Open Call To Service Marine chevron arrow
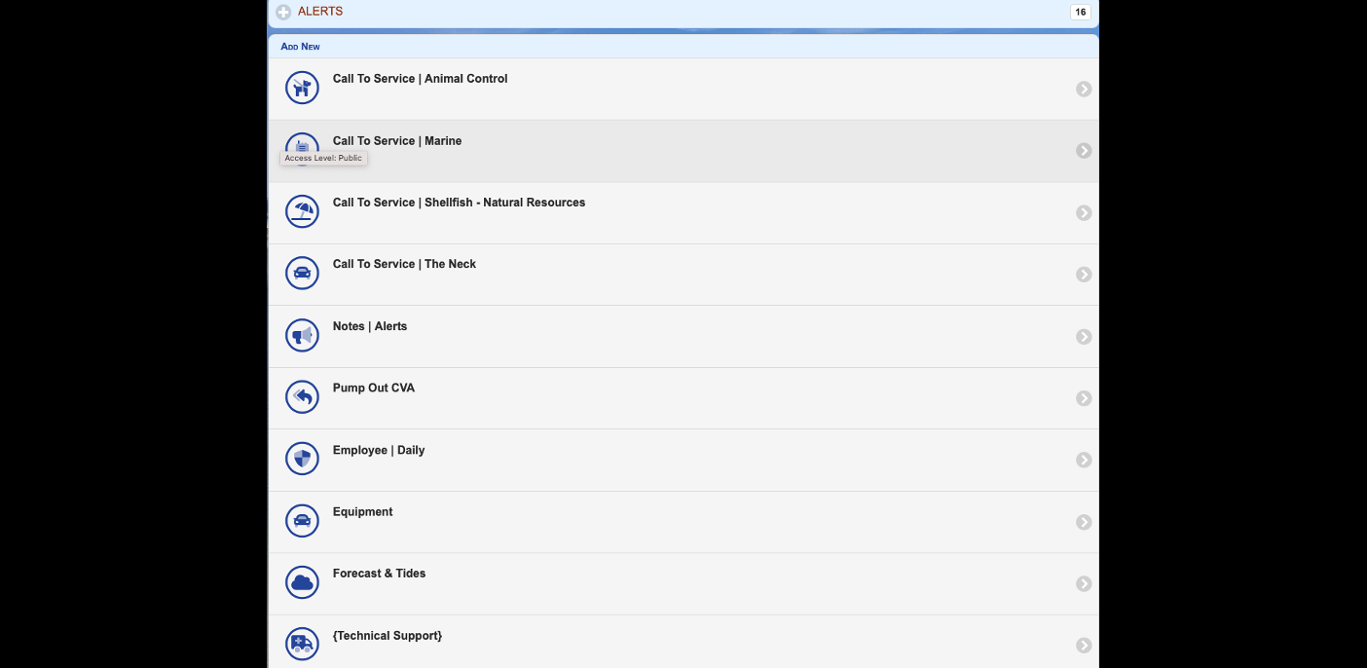 [1084, 151]
